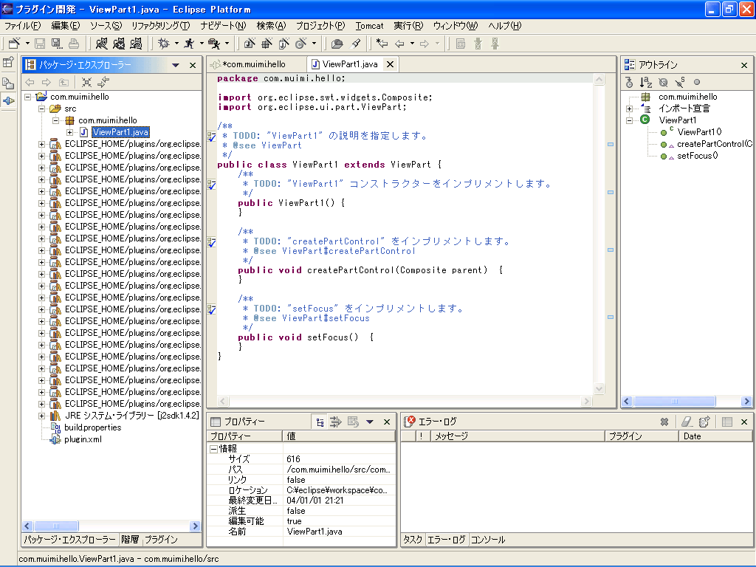
Task: Expand インポート宣言 in the Outline
Action: (x=629, y=109)
